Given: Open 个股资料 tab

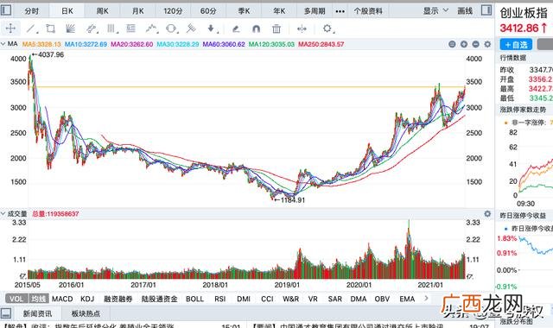Looking at the screenshot, I should [368, 11].
